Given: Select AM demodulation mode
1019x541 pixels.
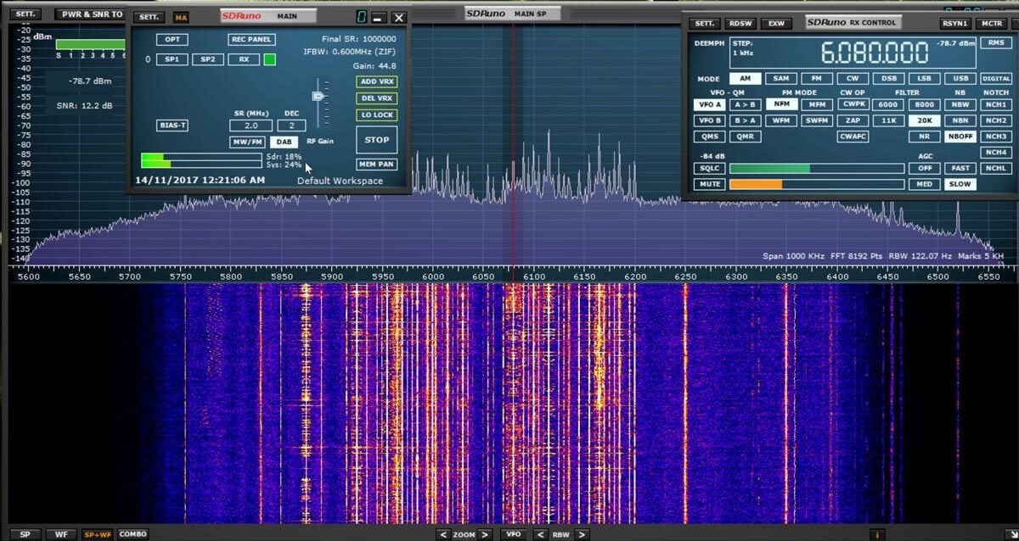Looking at the screenshot, I should coord(747,77).
